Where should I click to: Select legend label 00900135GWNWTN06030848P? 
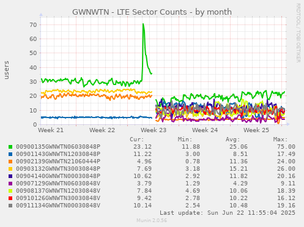[58, 147]
